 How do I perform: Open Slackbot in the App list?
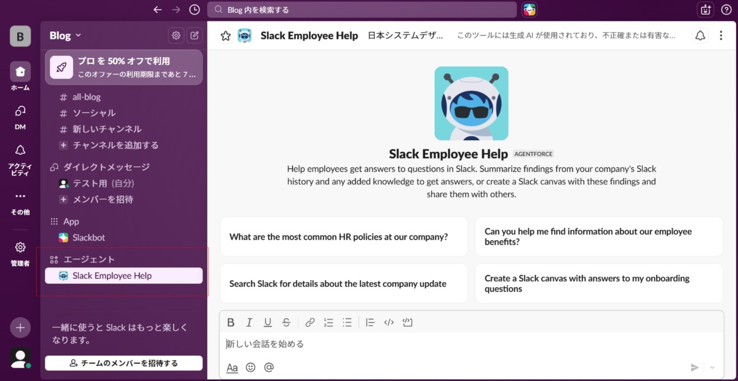click(124, 237)
